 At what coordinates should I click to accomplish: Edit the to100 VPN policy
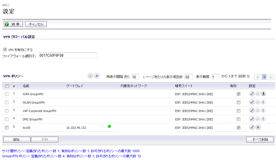coord(252,127)
